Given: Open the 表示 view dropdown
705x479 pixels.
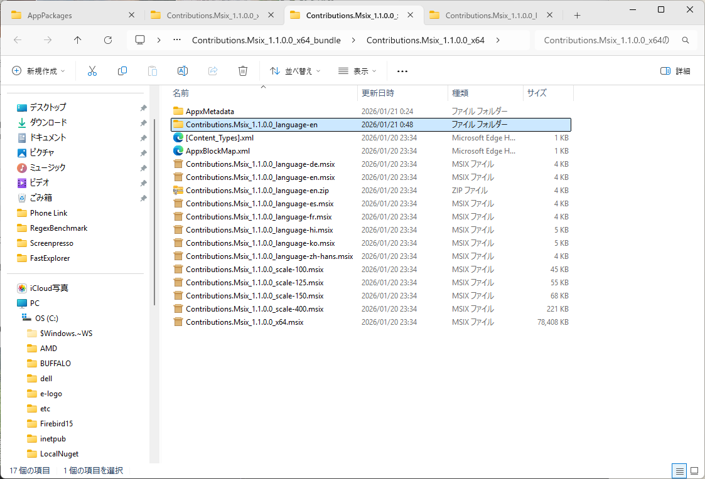Looking at the screenshot, I should click(357, 71).
